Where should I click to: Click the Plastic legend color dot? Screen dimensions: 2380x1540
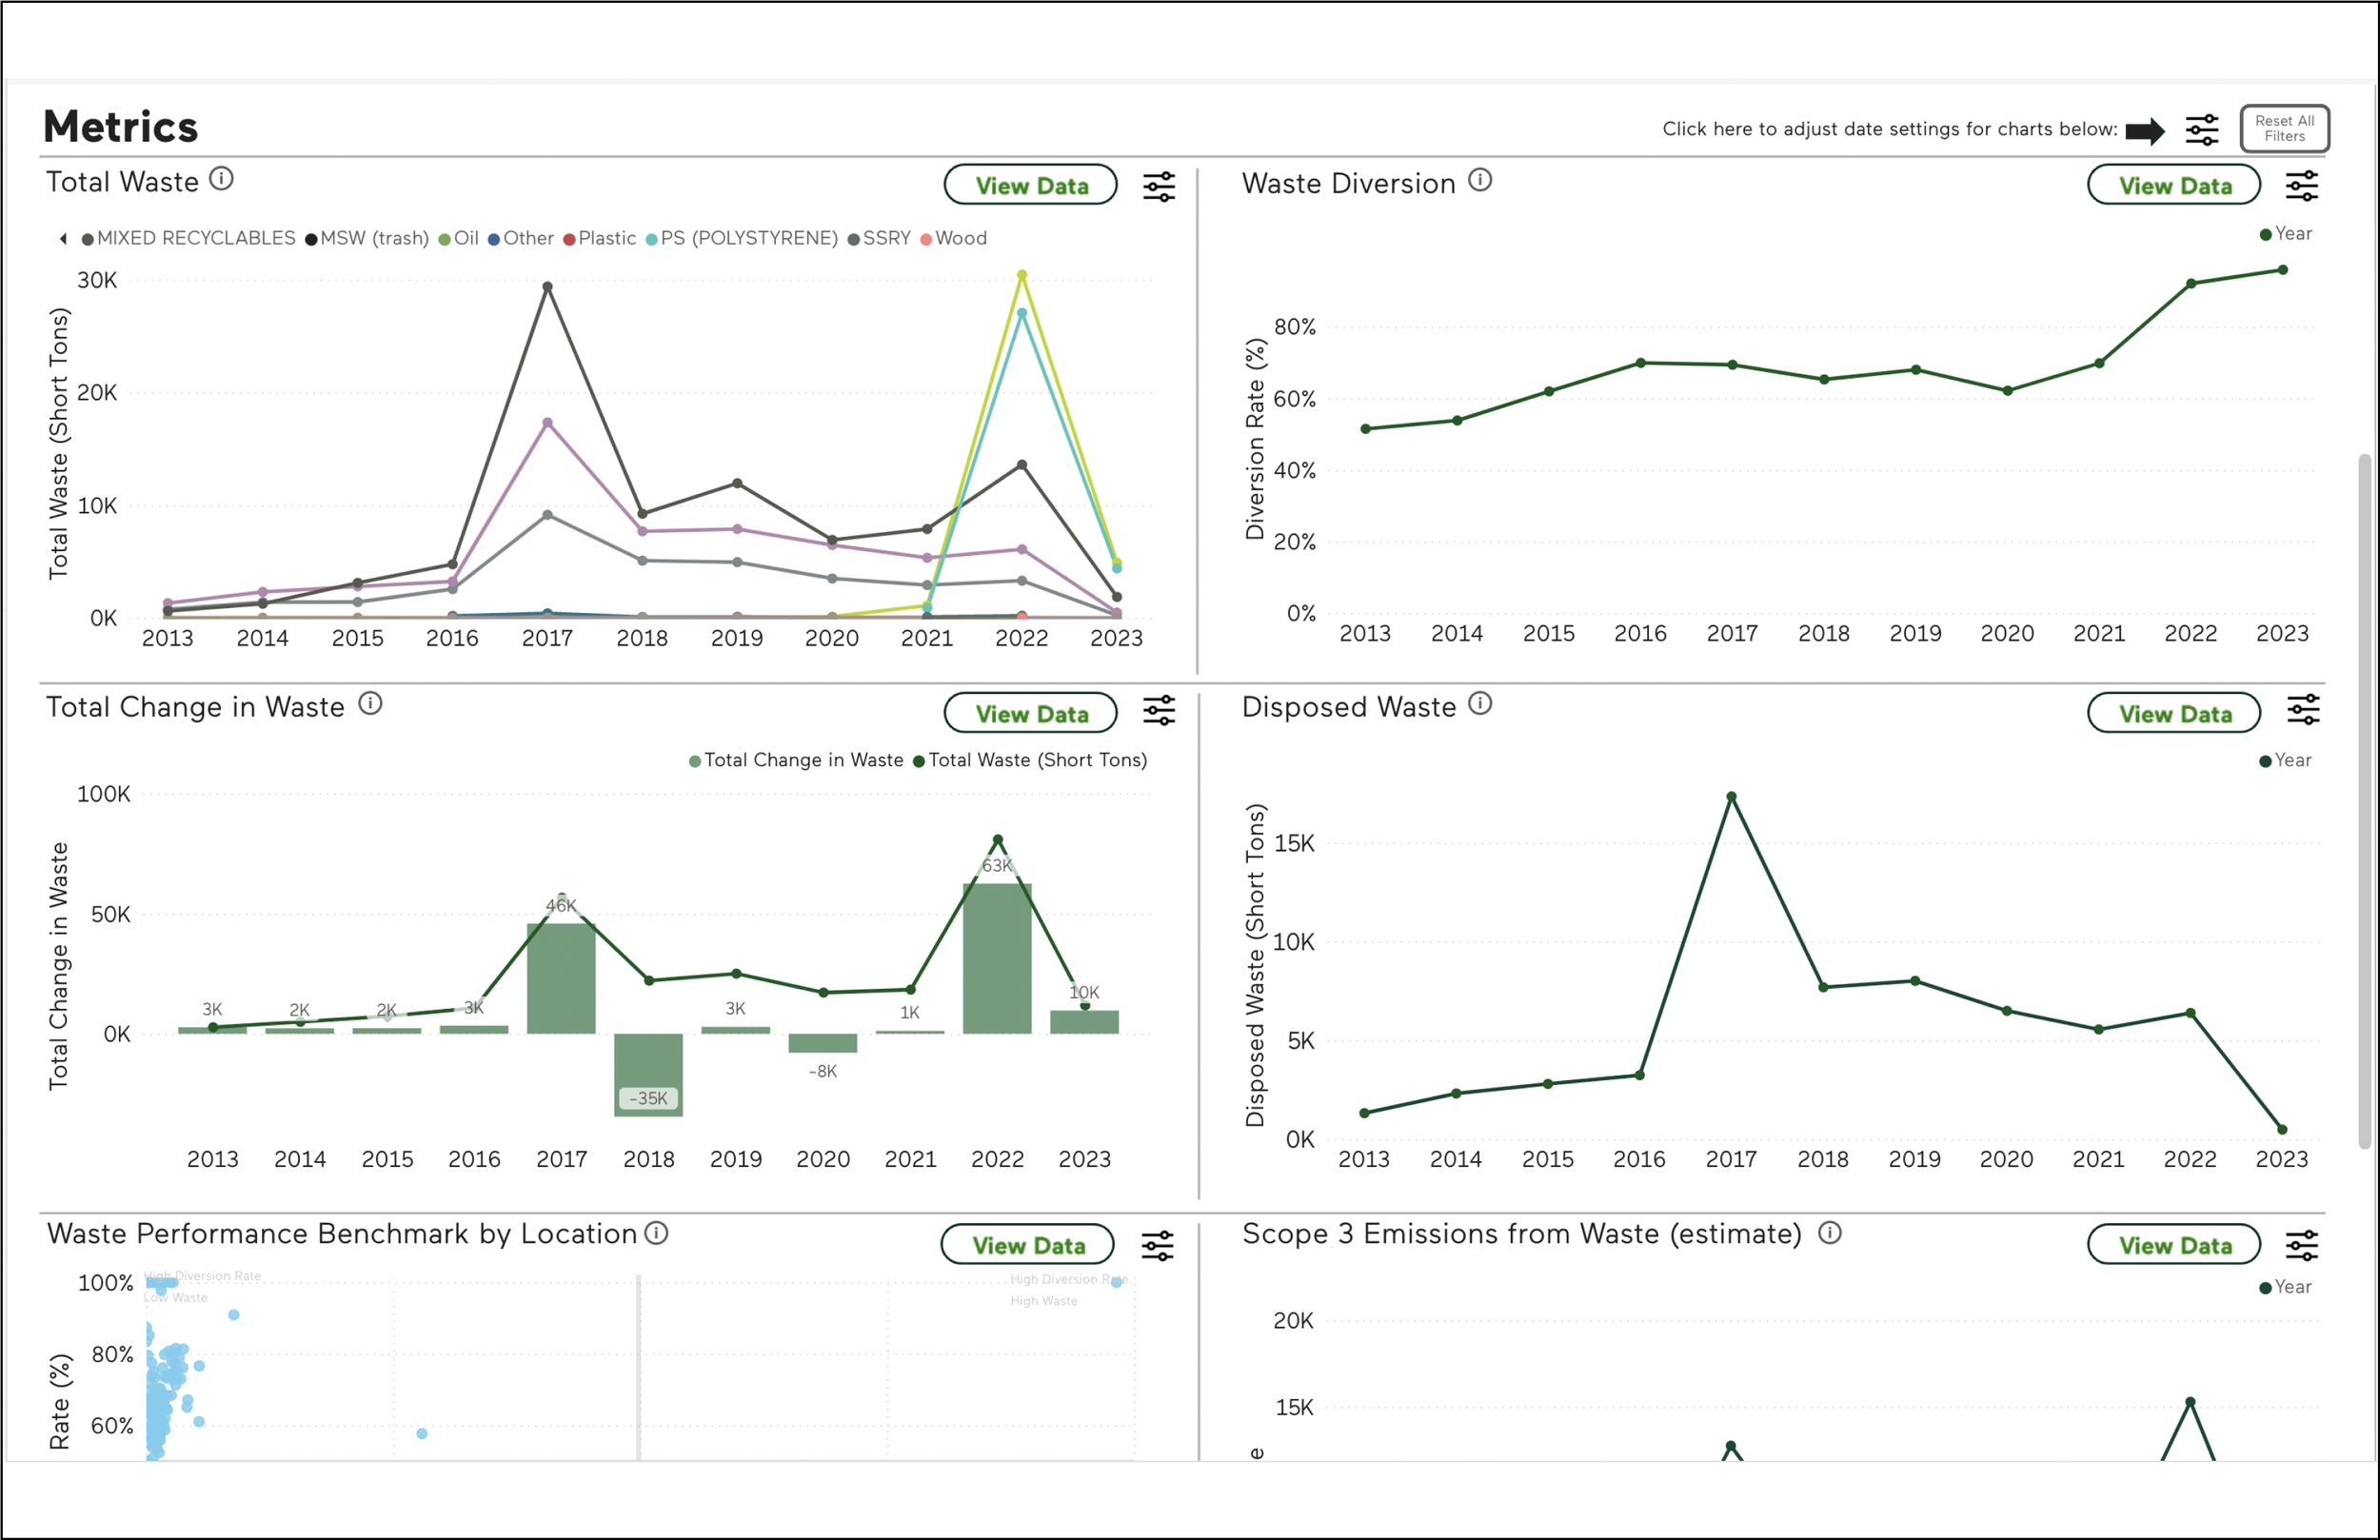tap(569, 239)
